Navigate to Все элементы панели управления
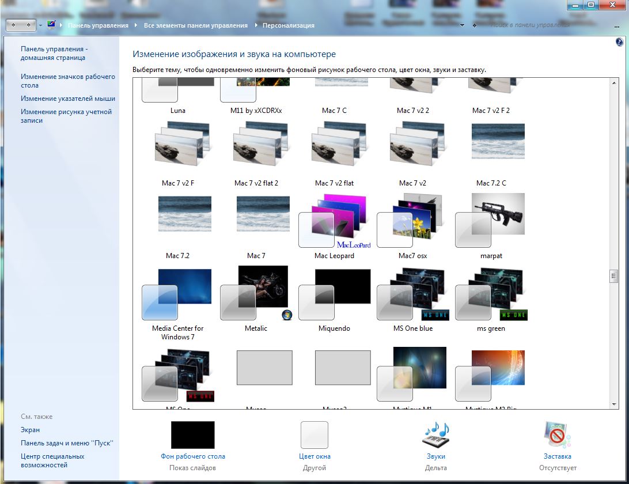The image size is (629, 484). pos(196,25)
